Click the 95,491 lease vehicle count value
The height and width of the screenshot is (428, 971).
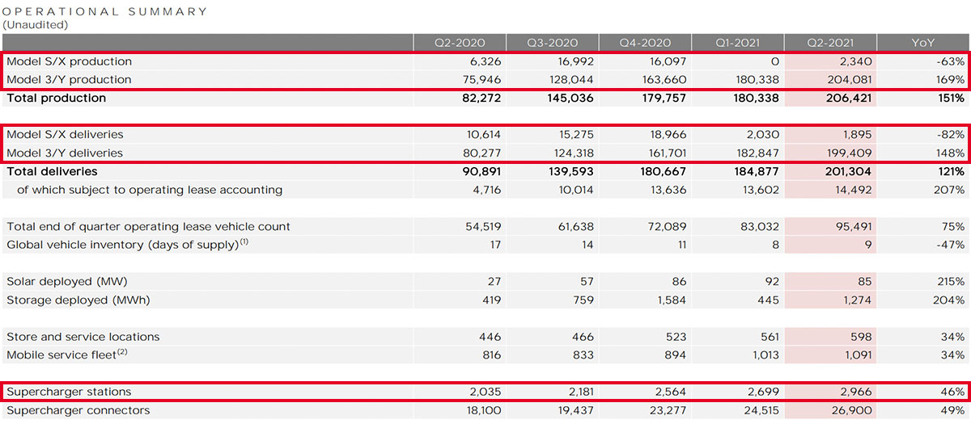coord(854,227)
